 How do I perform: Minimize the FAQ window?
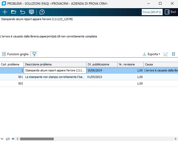149,3
